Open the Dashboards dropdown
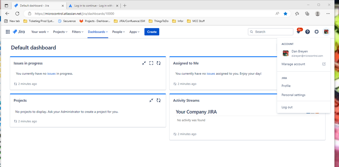The width and height of the screenshot is (339, 167). pos(98,32)
